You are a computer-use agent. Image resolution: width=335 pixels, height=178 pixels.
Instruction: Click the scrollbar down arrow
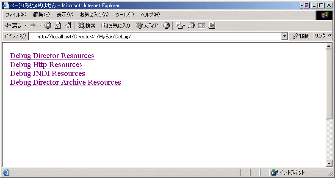click(x=329, y=164)
